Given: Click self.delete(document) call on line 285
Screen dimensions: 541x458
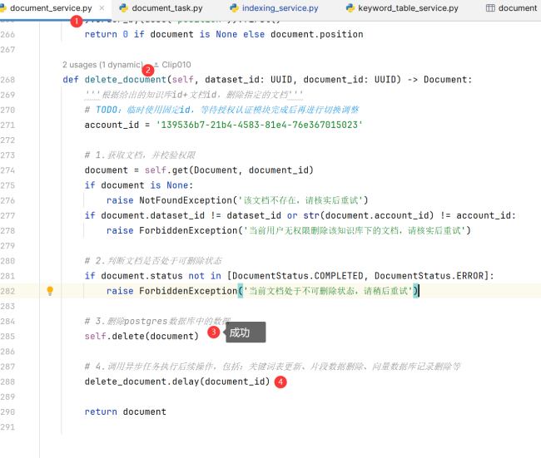Looking at the screenshot, I should (x=141, y=336).
